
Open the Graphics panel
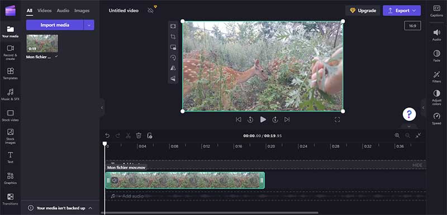pos(10,178)
